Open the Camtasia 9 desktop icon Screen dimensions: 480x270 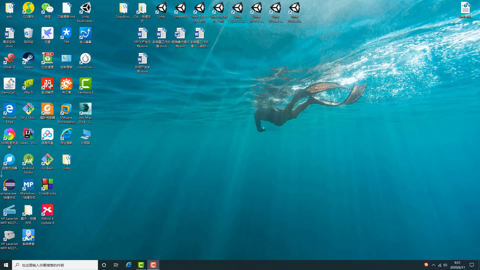pyautogui.click(x=85, y=86)
